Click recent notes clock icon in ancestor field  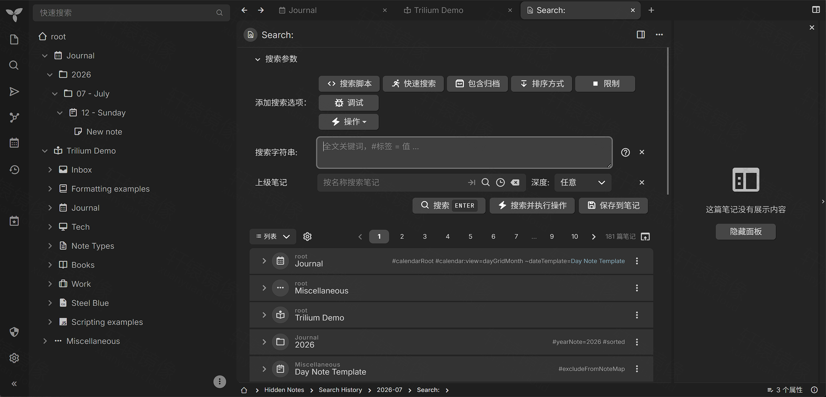[x=500, y=182]
